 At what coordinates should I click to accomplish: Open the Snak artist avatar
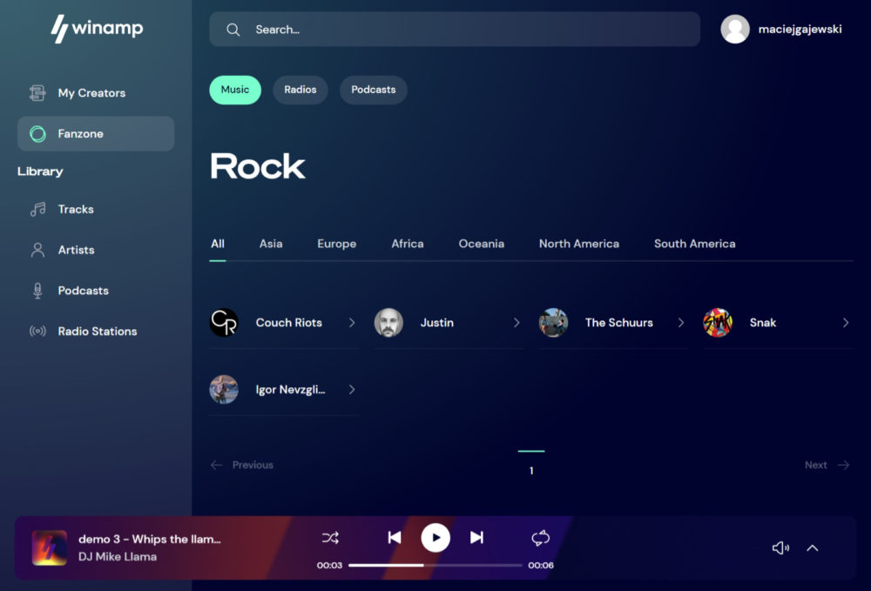pyautogui.click(x=718, y=322)
